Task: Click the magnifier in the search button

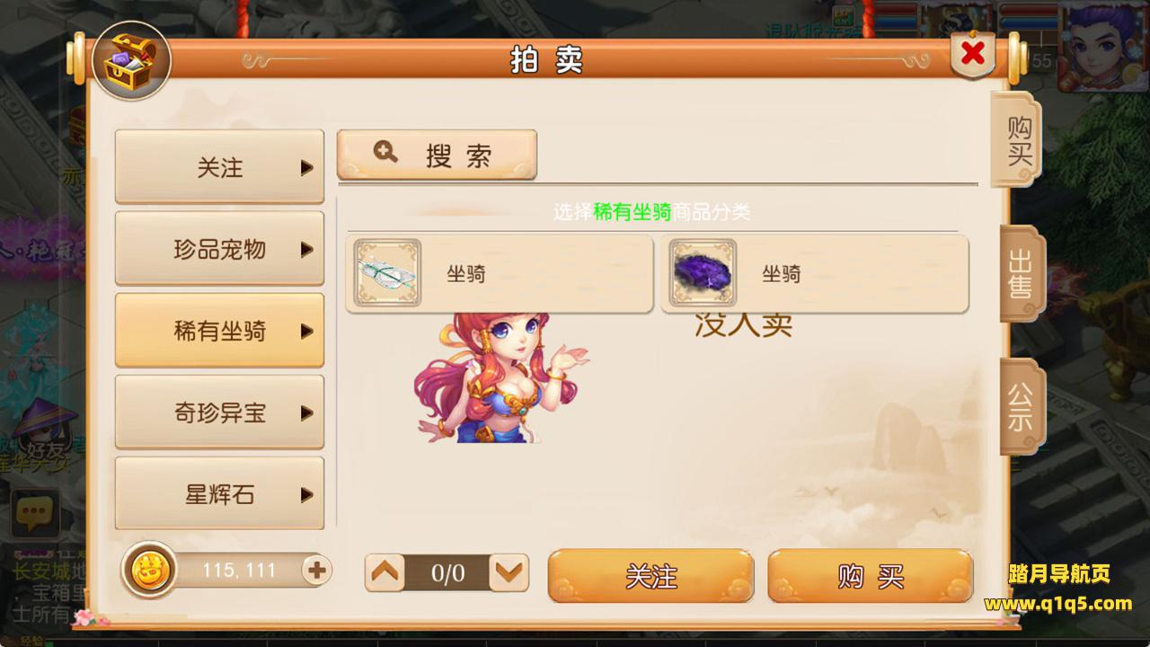Action: tap(385, 152)
